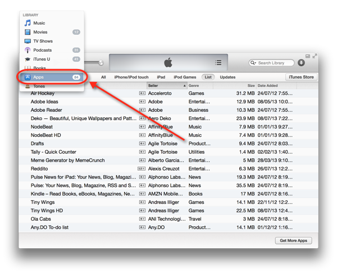
Task: Go to Podcasts in library
Action: point(42,50)
